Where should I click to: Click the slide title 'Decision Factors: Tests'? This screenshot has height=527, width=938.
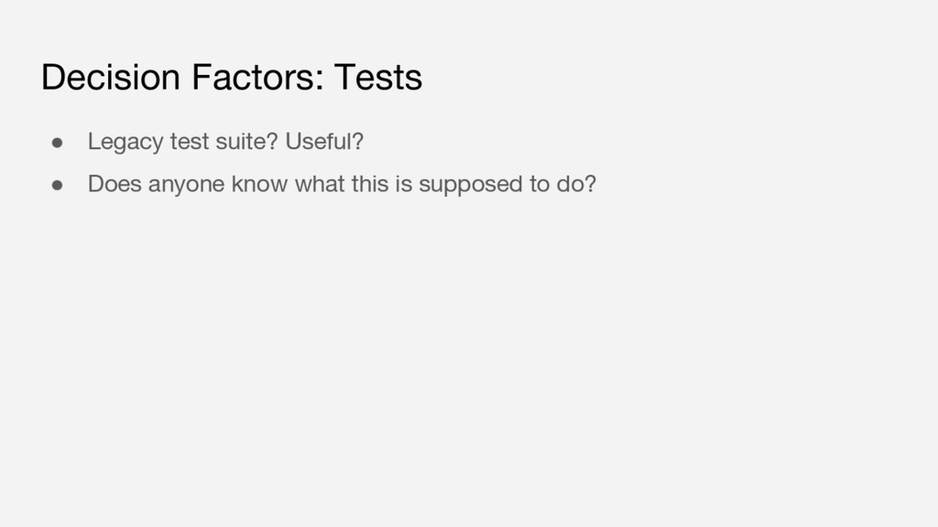232,79
